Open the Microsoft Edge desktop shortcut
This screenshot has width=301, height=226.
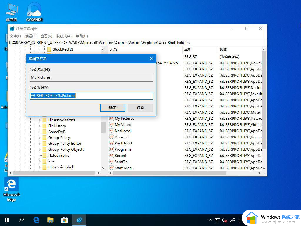pyautogui.click(x=11, y=189)
